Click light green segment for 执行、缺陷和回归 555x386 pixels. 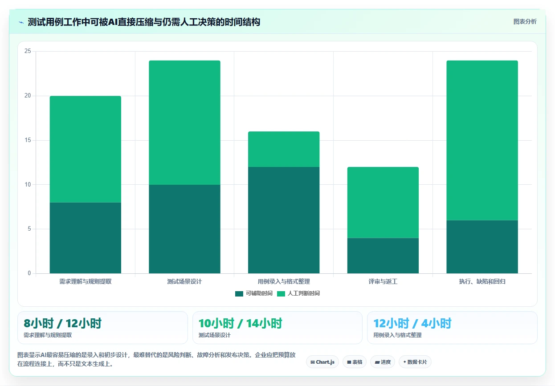coord(482,140)
